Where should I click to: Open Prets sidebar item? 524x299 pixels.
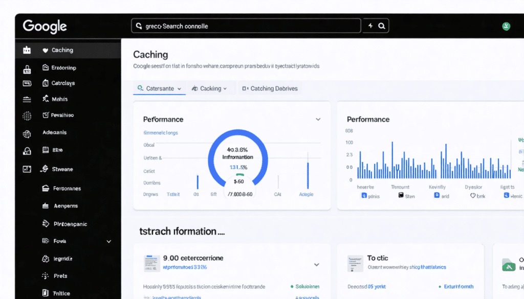(60, 276)
